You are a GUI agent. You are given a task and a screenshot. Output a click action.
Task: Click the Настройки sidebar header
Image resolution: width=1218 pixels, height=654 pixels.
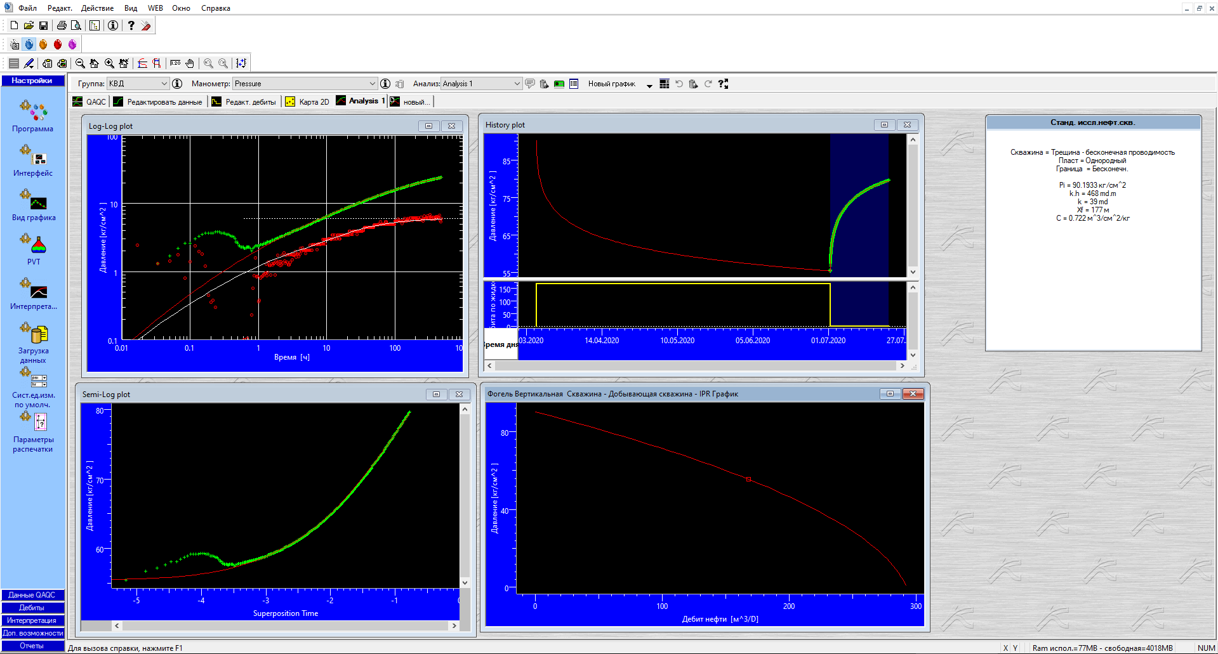tap(32, 81)
